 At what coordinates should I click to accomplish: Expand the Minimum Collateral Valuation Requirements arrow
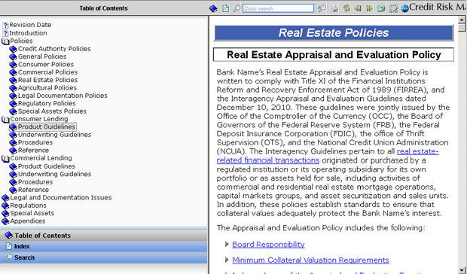(227, 260)
